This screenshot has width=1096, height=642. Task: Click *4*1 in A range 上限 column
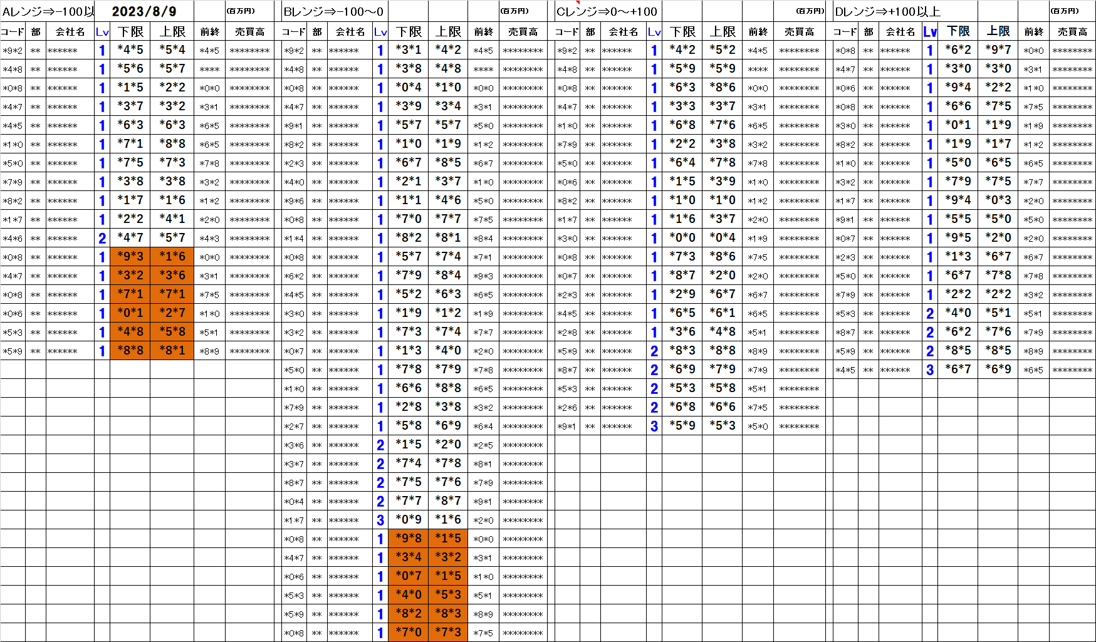coord(172,219)
